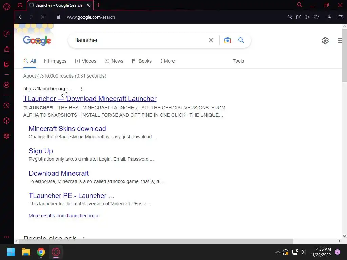The width and height of the screenshot is (347, 260).
Task: Search by image with camera icon
Action: (227, 40)
